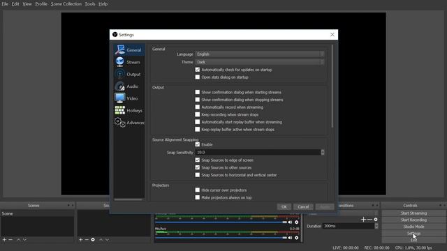Adjust the transition Duration spinner arrows
The image size is (447, 251).
pyautogui.click(x=376, y=226)
